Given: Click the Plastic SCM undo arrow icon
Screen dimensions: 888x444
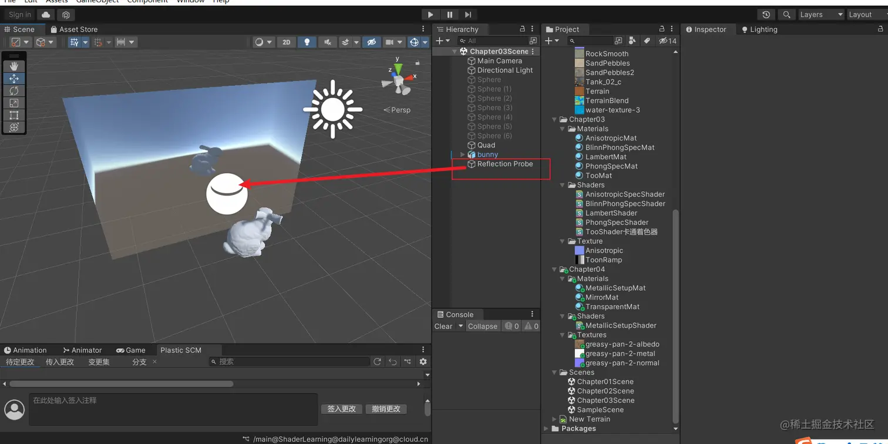Looking at the screenshot, I should (392, 362).
